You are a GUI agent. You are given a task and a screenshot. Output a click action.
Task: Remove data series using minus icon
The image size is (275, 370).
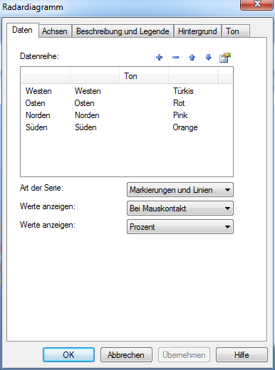(175, 57)
